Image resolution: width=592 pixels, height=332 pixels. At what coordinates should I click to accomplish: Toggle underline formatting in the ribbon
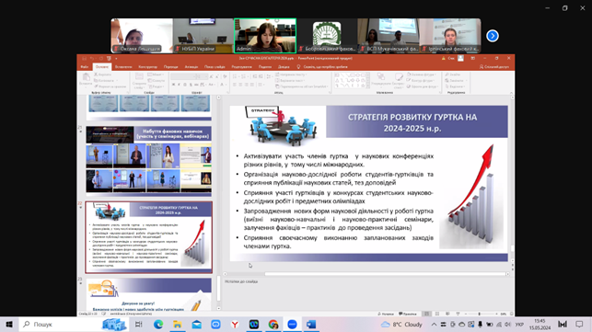coord(185,85)
